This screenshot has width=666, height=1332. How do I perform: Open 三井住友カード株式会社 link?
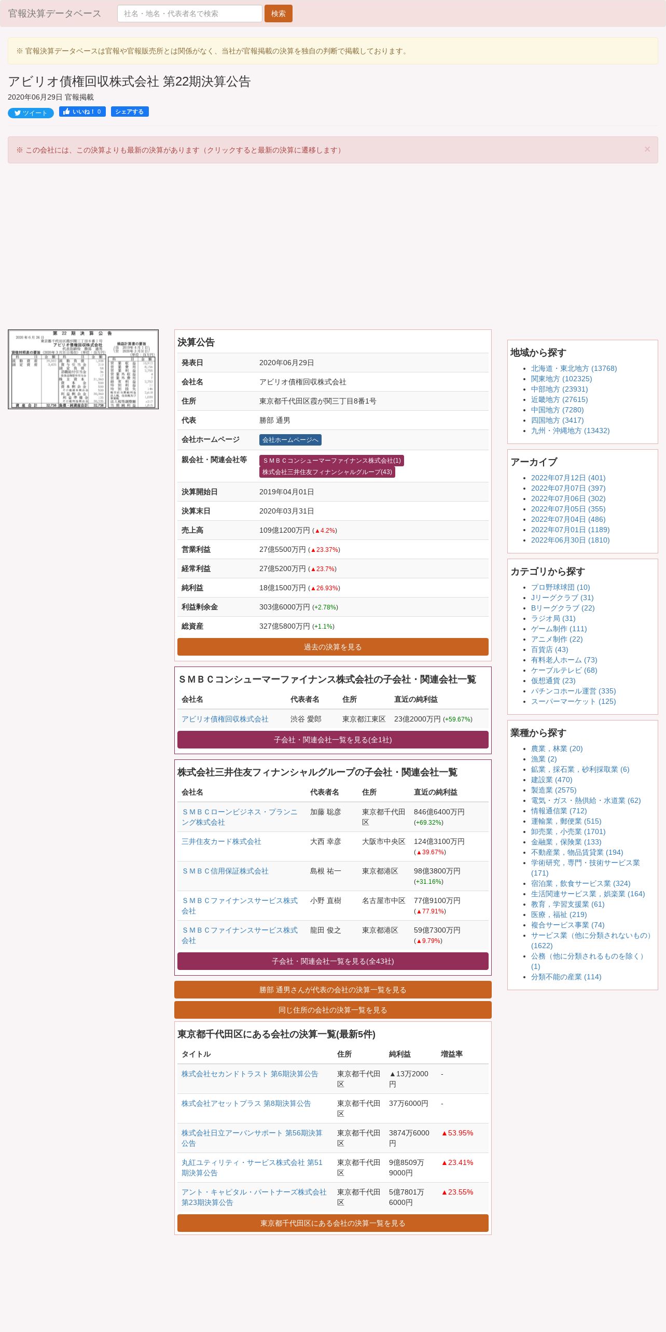tap(221, 841)
